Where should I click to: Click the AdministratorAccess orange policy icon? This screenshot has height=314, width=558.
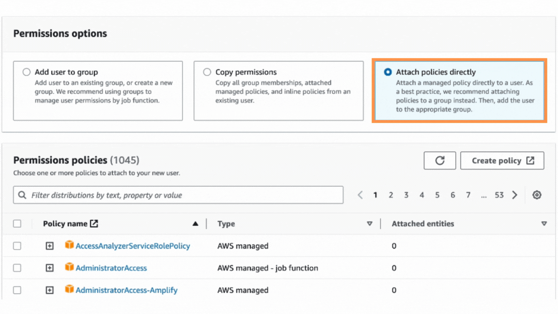(x=69, y=267)
